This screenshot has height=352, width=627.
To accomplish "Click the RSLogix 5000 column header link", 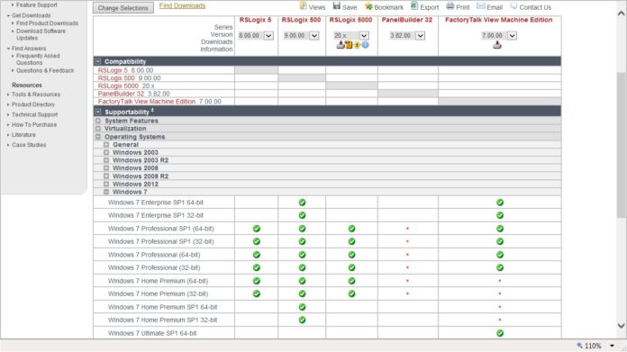I will tap(350, 20).
